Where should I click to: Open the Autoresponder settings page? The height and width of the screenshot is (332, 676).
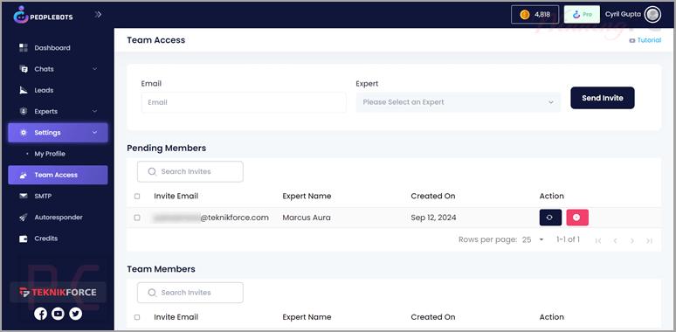58,218
